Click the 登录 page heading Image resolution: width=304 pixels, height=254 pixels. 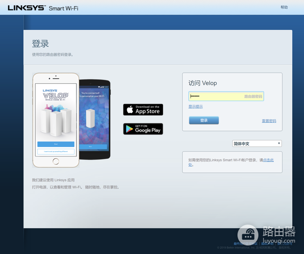point(40,44)
